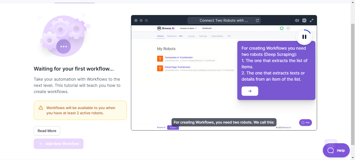355x160 pixels.
Task: Select Dashboard in the video header
Action: click(207, 28)
